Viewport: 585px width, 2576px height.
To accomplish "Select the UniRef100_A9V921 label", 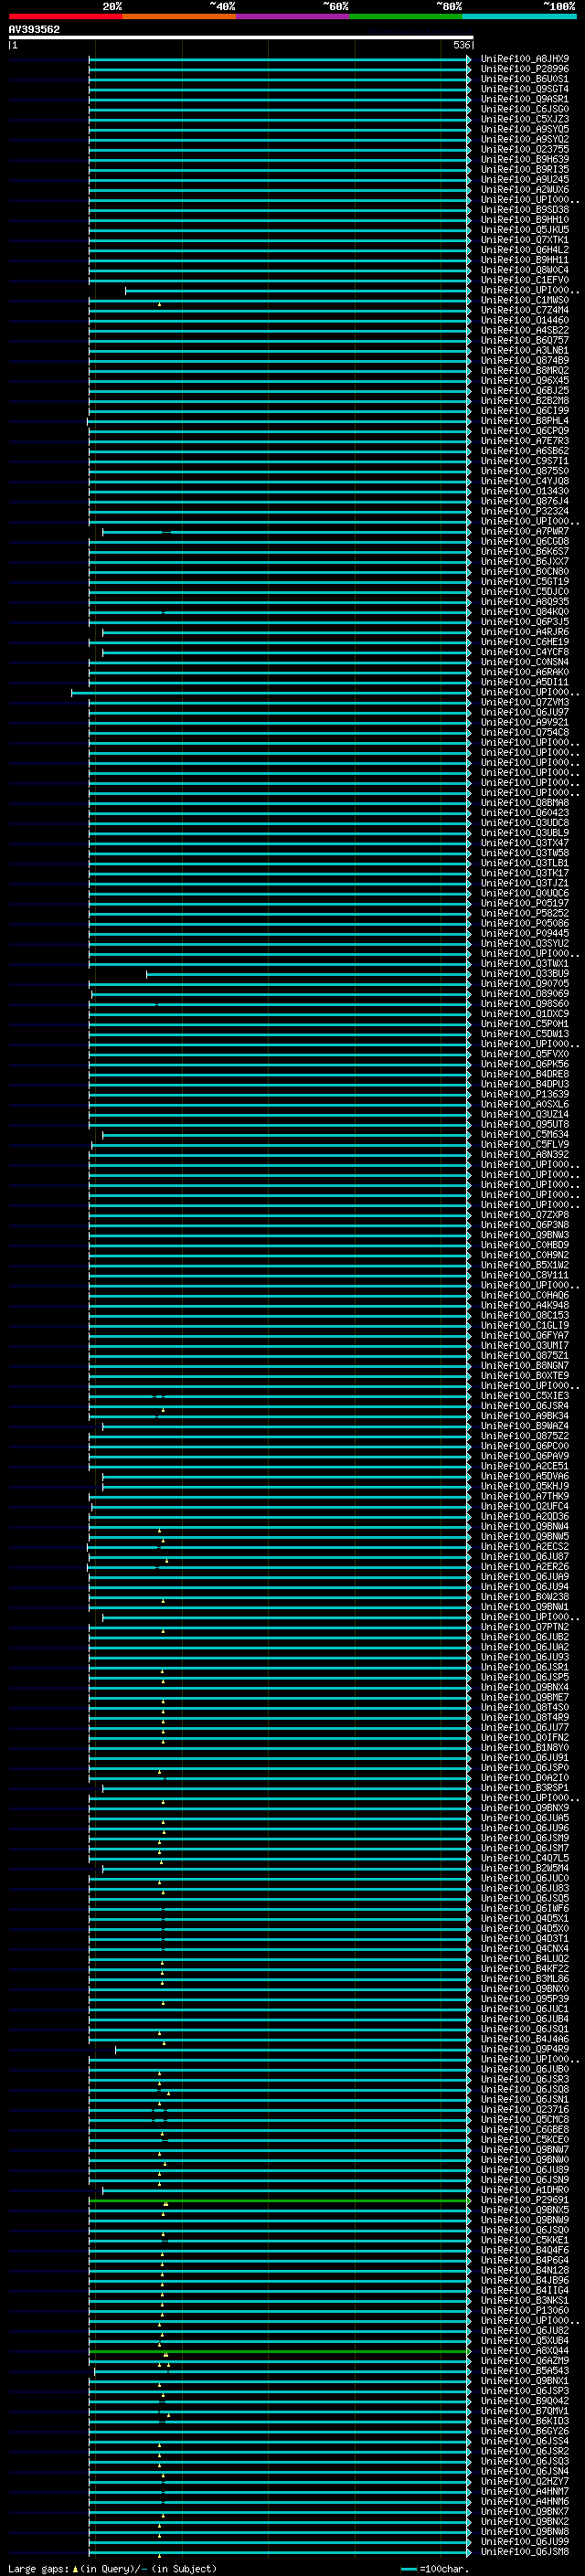I will pyautogui.click(x=525, y=722).
